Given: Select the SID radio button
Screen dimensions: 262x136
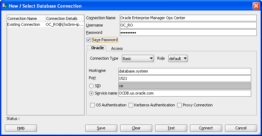Looking at the screenshot, I should pos(91,86).
